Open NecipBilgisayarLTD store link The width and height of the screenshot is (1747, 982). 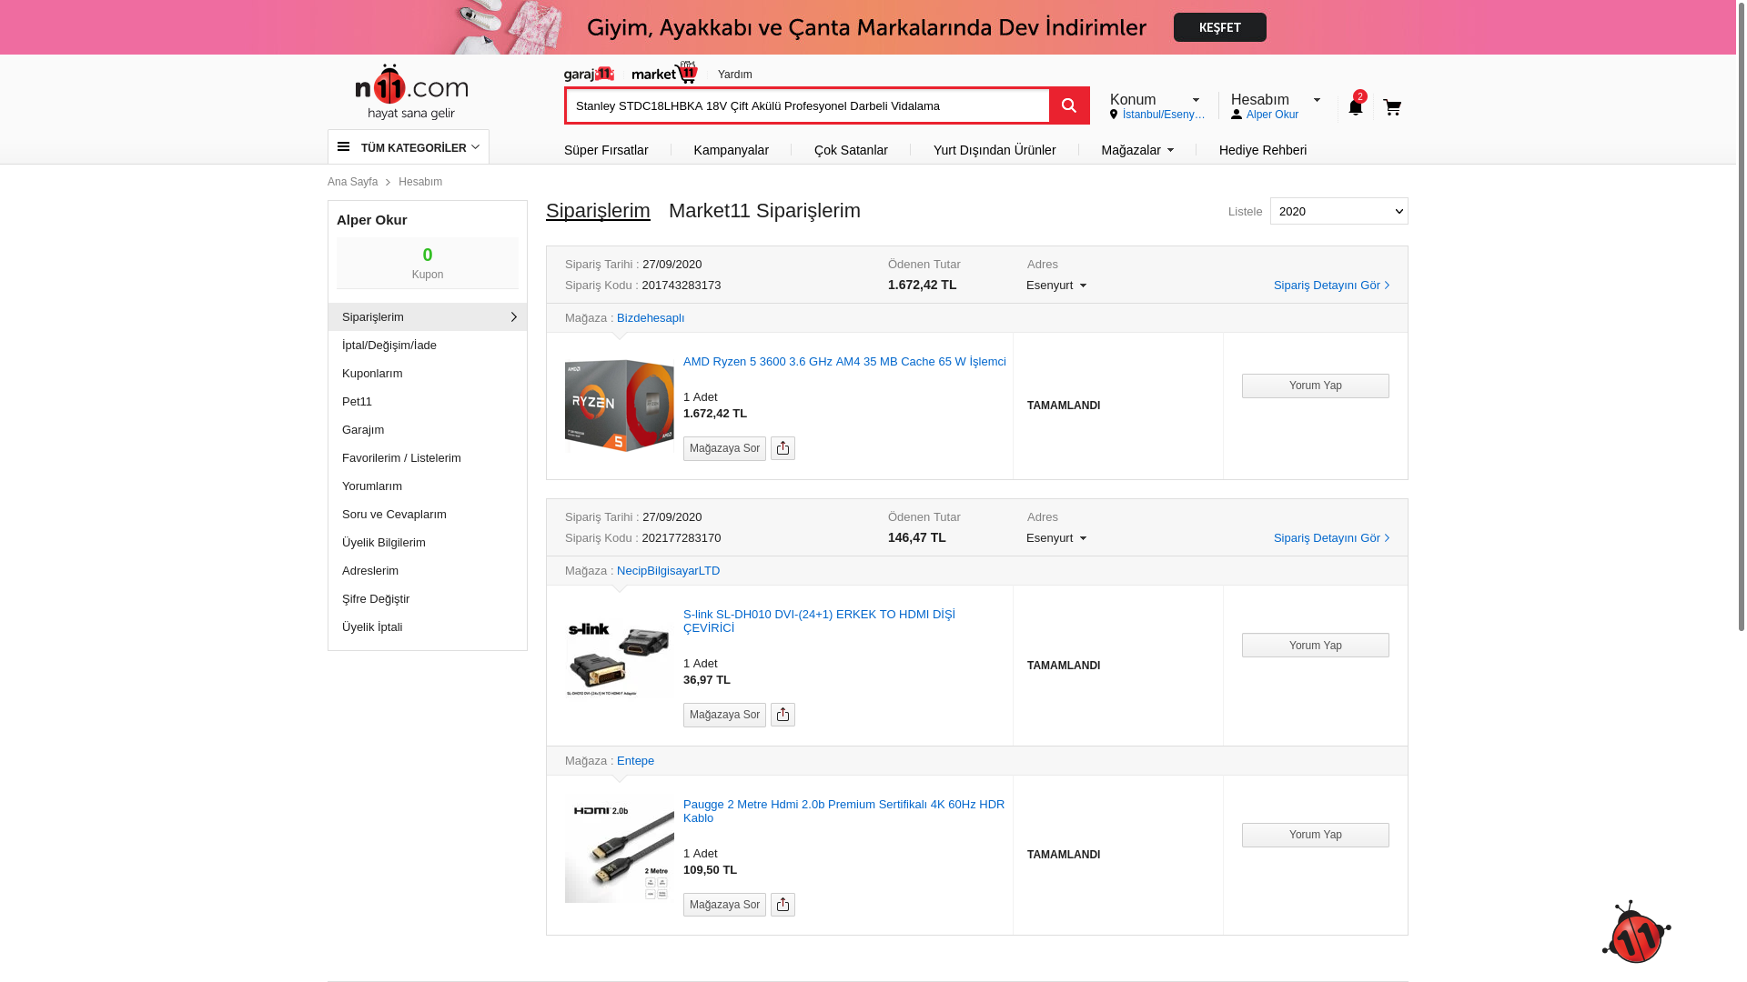pos(668,571)
